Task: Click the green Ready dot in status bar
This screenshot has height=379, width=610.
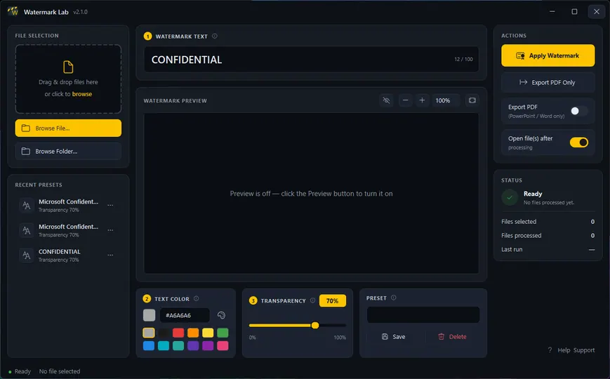Action: (x=10, y=372)
